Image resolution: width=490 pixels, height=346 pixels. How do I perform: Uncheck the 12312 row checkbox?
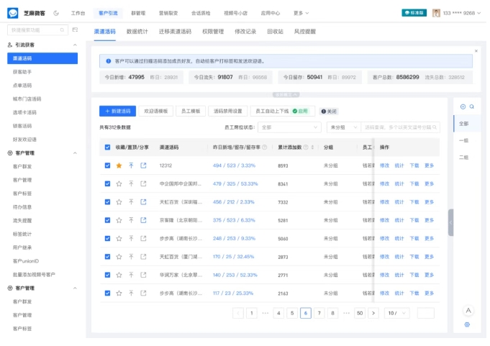(x=107, y=165)
